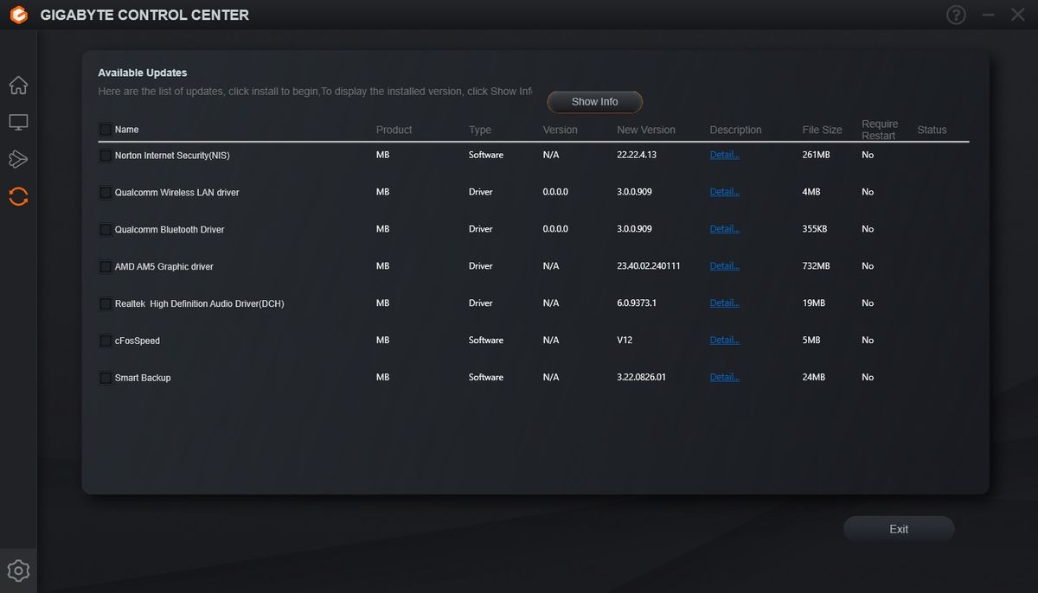
Task: Open Detail link for Norton Internet Security
Action: pyautogui.click(x=724, y=155)
